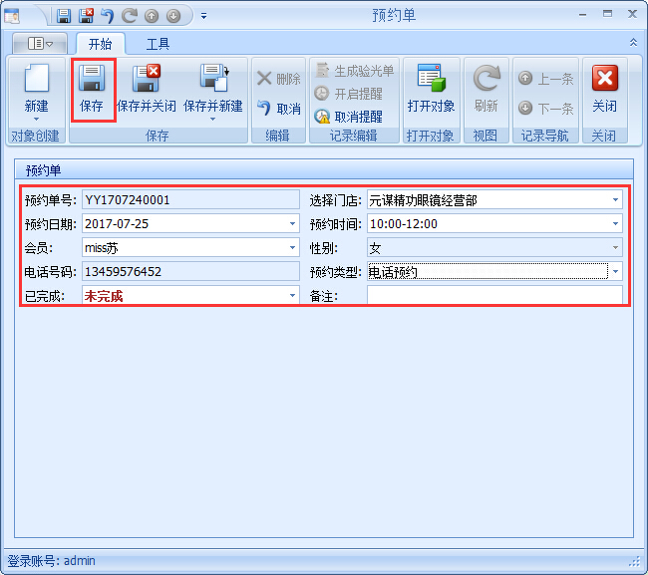648x575 pixels.
Task: Click Cancel Reminder (取消提醒) icon
Action: point(322,116)
